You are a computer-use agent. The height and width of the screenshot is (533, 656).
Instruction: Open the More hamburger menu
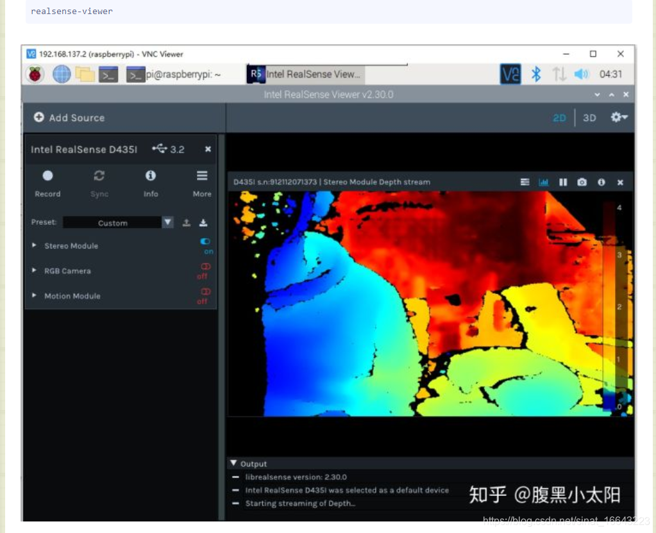(202, 183)
